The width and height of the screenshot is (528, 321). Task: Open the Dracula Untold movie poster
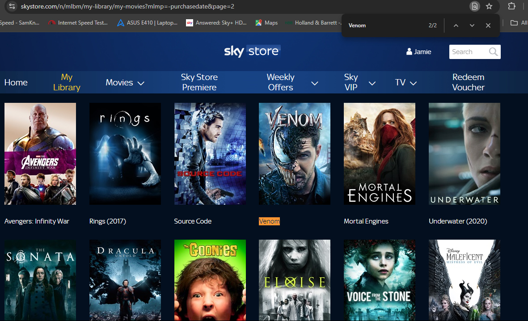tap(125, 280)
